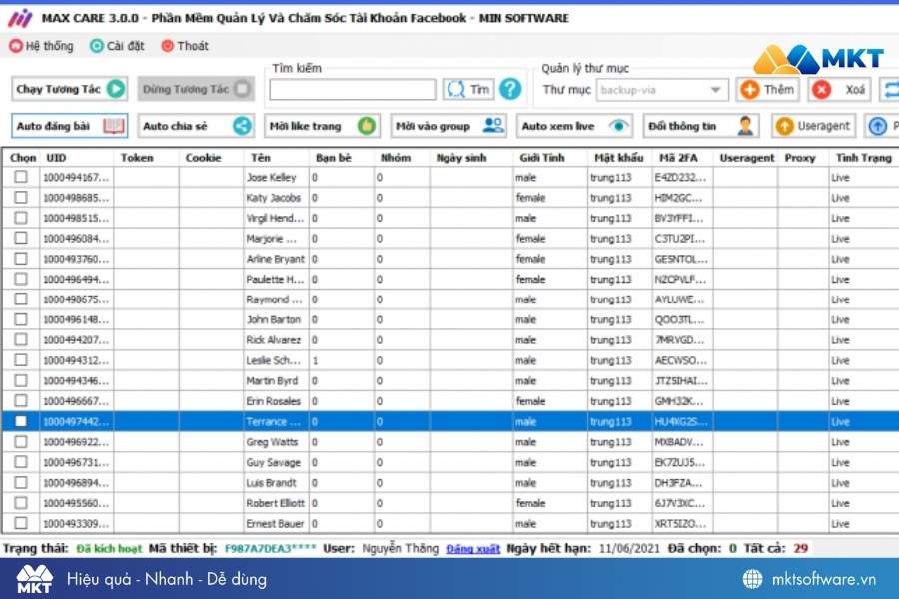Click the people icon on Mời vào group
Image resolution: width=899 pixels, height=599 pixels.
[x=493, y=126]
